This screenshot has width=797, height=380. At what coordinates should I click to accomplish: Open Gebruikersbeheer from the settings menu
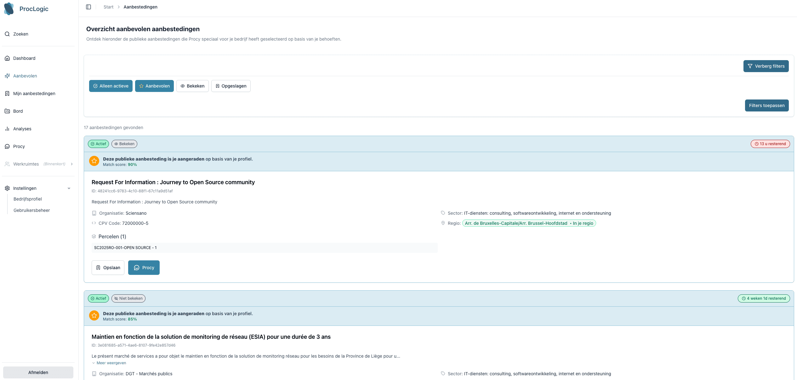click(x=31, y=210)
